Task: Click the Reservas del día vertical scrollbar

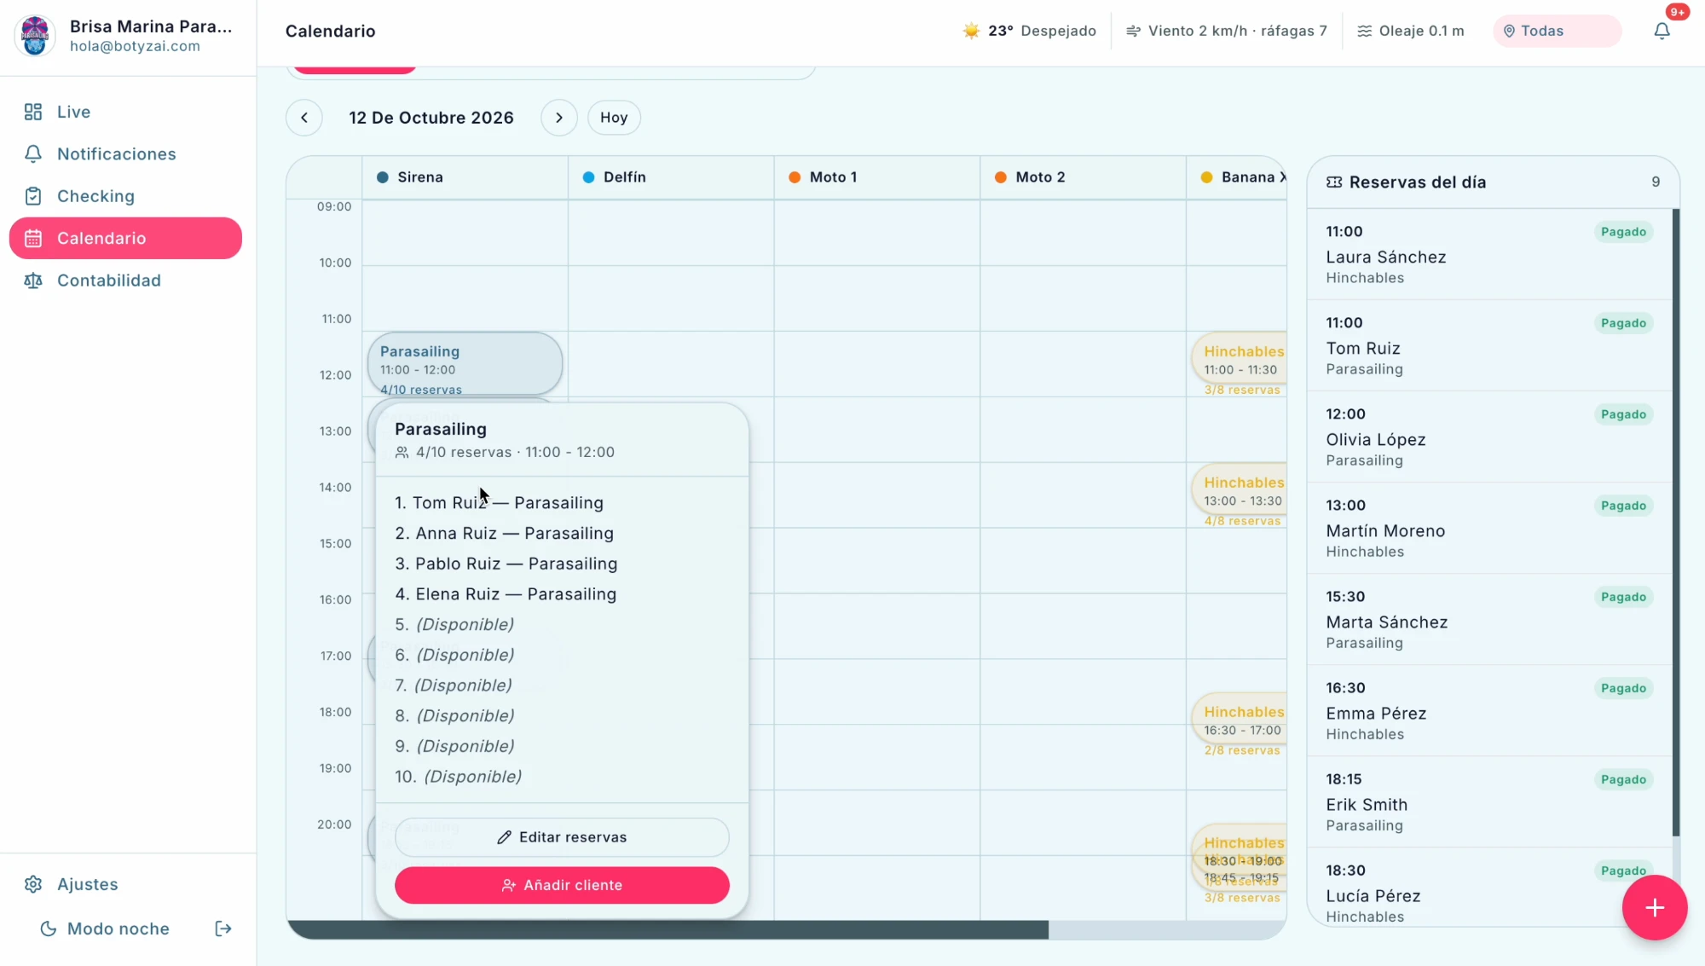Action: pyautogui.click(x=1676, y=522)
